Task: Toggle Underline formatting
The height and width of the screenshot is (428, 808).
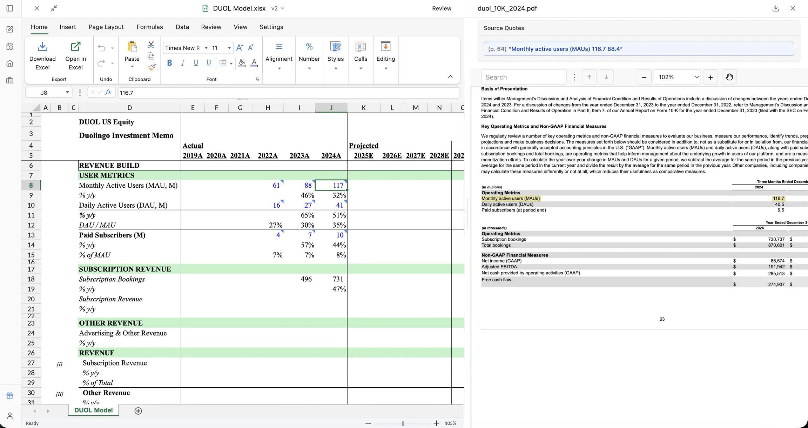Action: [196, 63]
